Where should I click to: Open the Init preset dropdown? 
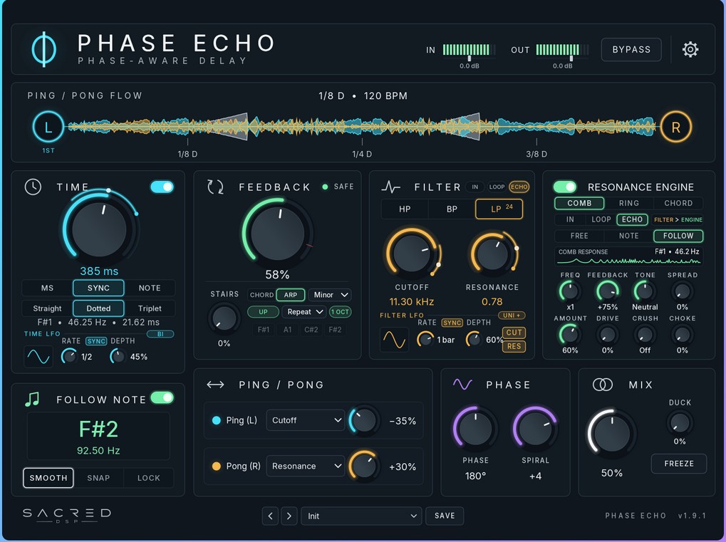point(361,516)
